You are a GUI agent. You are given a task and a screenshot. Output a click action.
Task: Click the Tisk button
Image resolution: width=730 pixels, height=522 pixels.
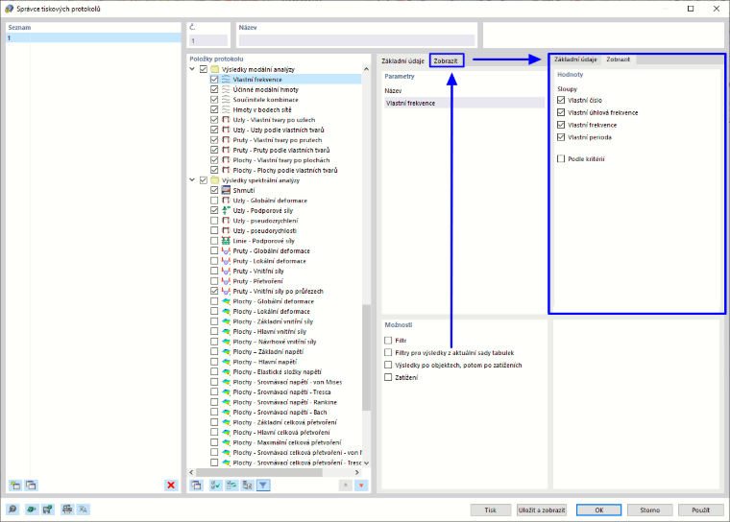490,510
